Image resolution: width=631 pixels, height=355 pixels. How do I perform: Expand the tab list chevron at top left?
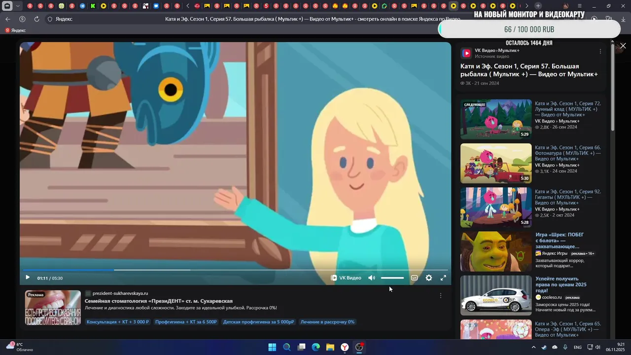(18, 6)
